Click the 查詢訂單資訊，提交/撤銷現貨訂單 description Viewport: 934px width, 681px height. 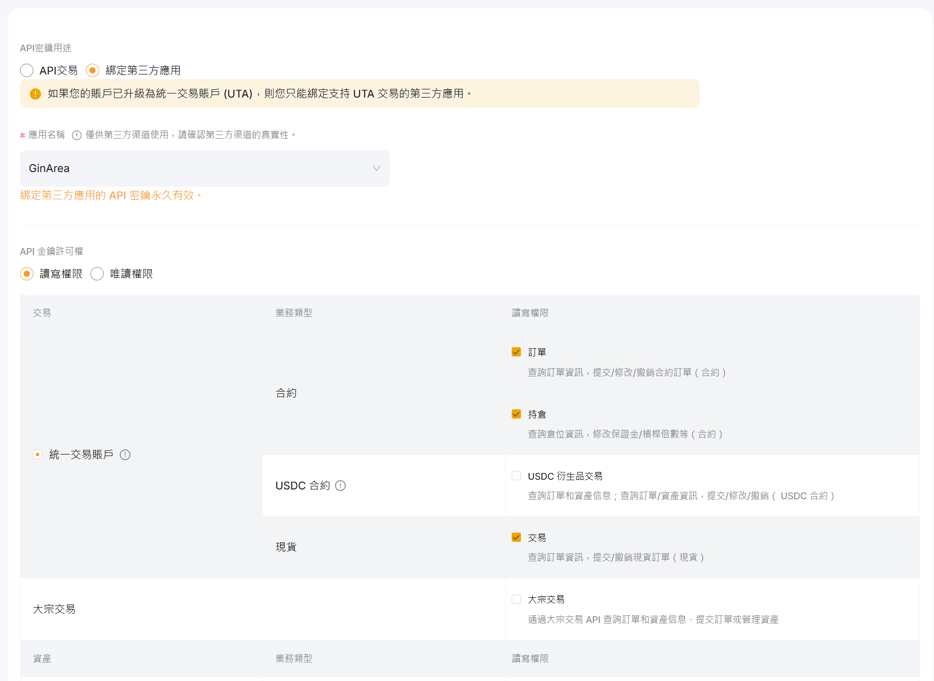(x=616, y=557)
